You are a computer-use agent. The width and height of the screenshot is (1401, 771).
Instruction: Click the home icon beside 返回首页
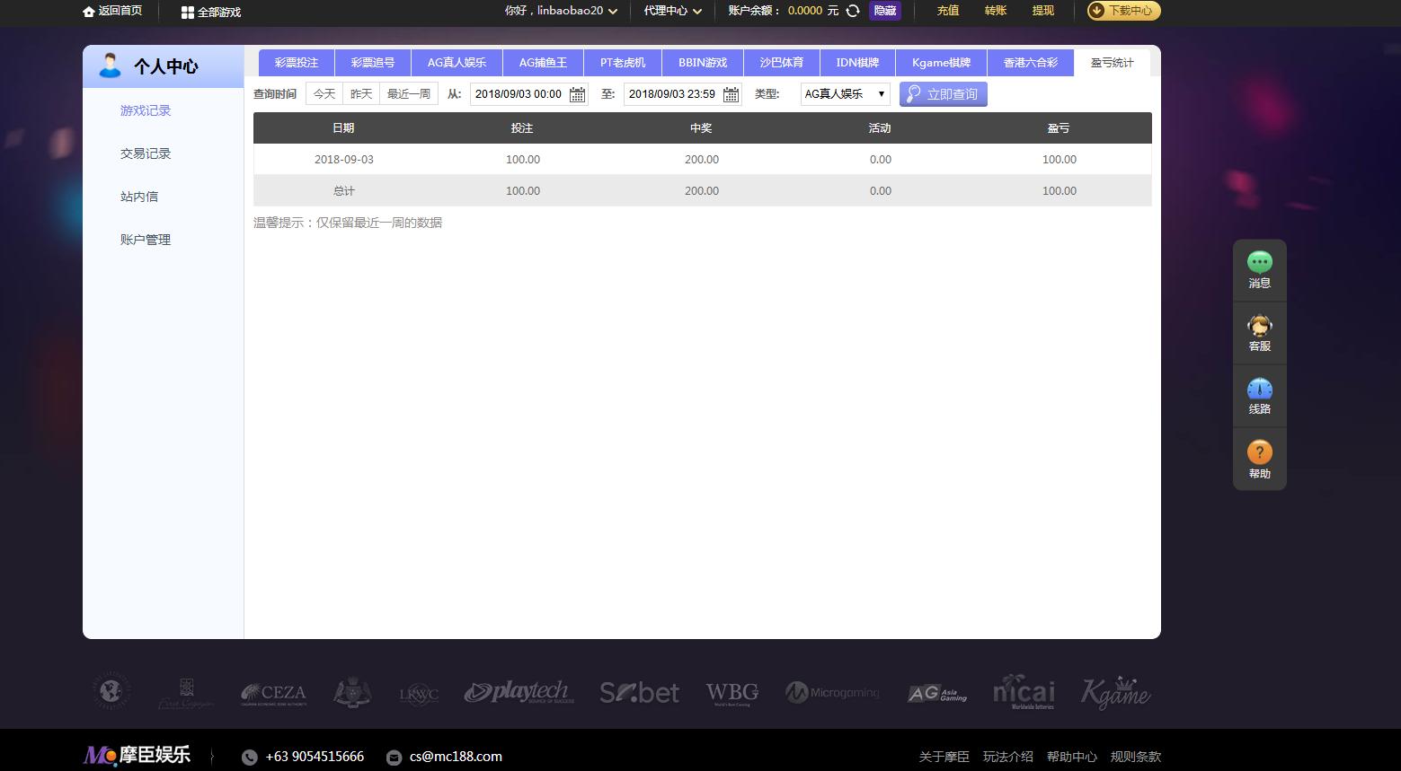tap(86, 12)
